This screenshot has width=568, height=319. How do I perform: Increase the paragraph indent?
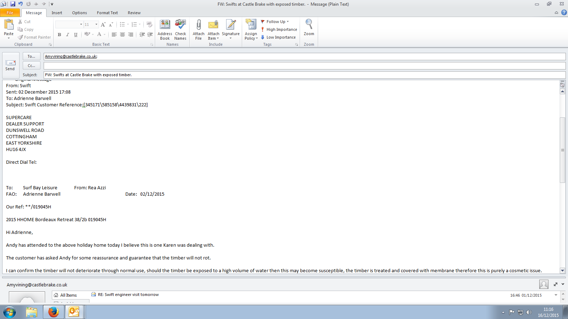(x=150, y=34)
